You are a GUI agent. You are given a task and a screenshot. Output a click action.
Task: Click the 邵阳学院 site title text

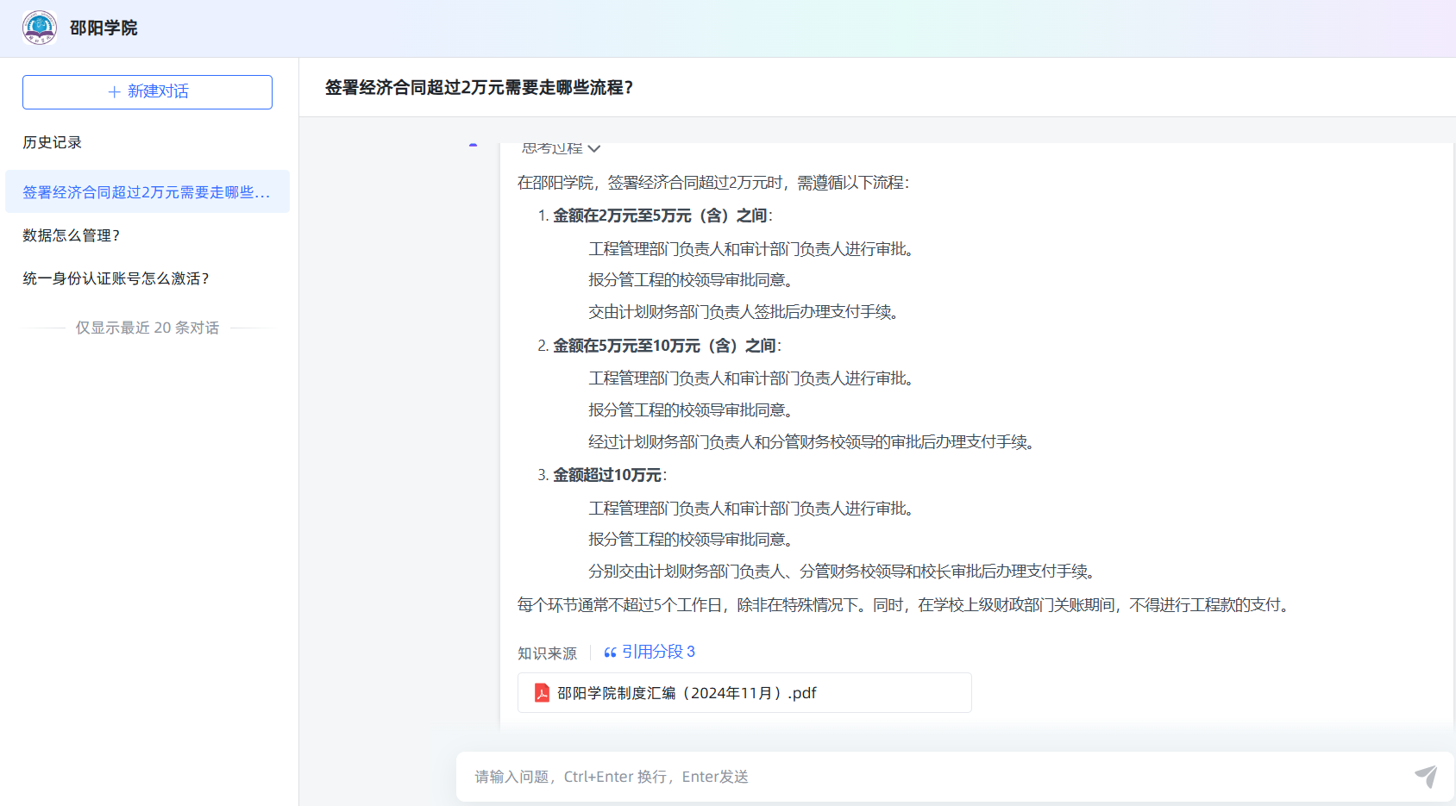coord(104,28)
